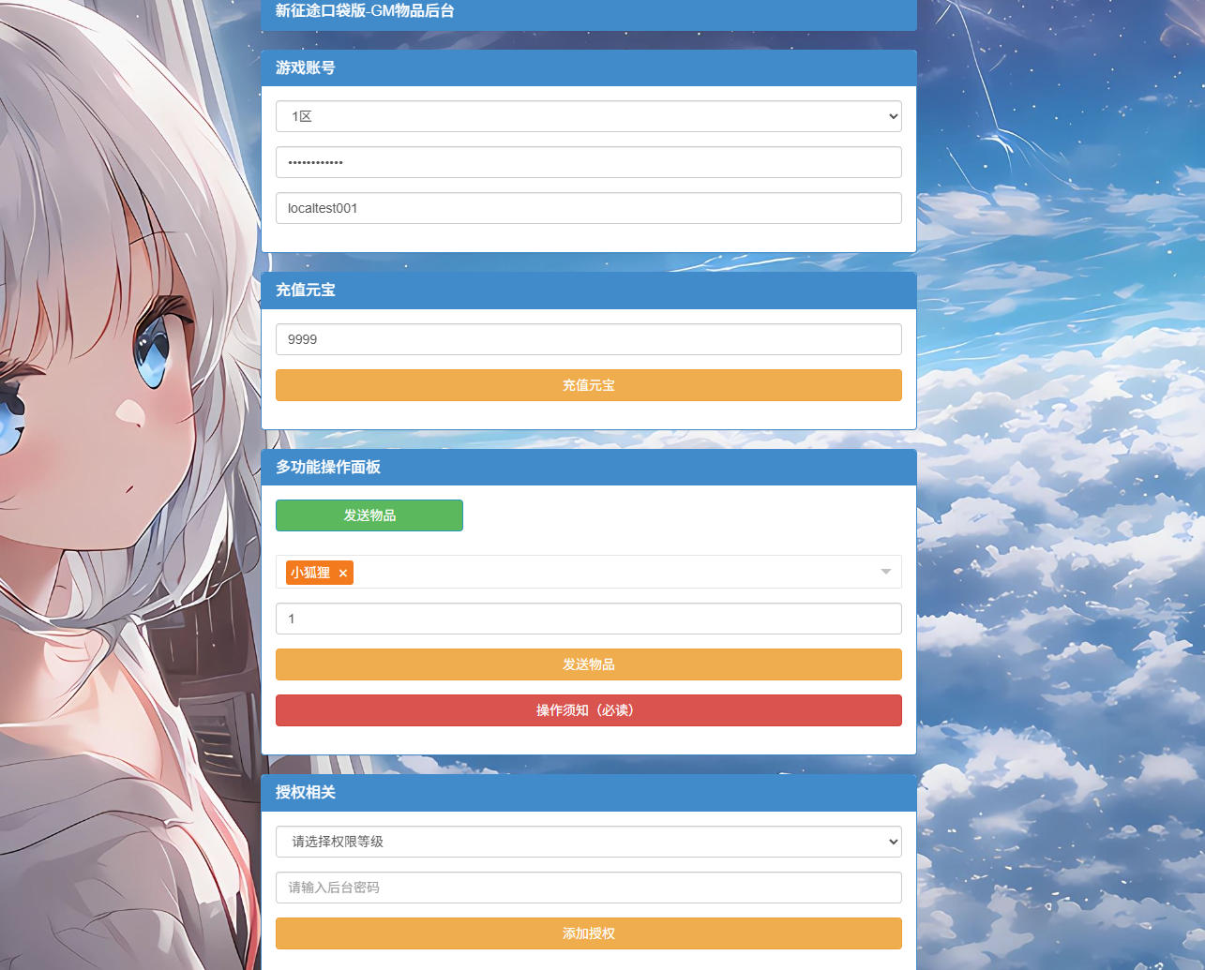Click the 授权相关 panel header
1205x970 pixels.
tap(588, 792)
